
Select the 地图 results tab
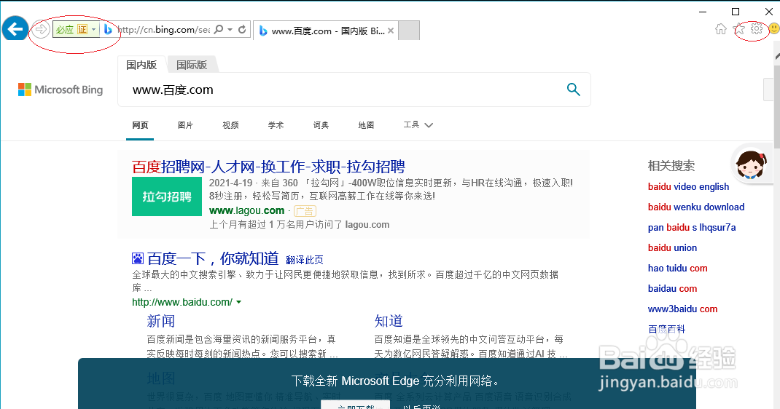(x=366, y=126)
